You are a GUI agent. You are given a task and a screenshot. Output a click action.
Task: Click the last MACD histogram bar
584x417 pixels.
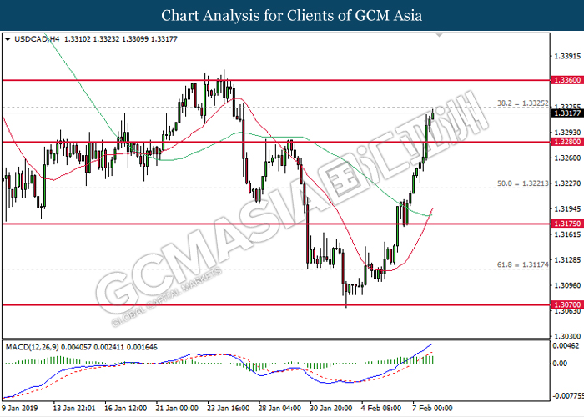[x=433, y=359]
